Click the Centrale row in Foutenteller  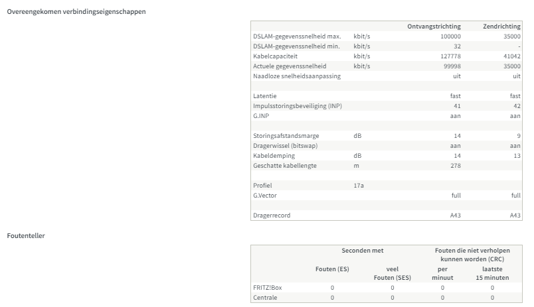(266, 298)
